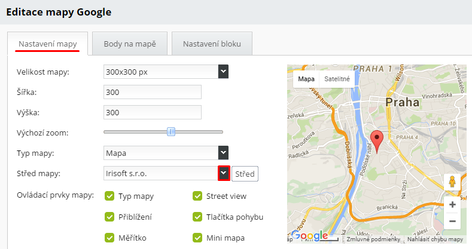This screenshot has height=249, width=472.
Task: Expand the Typ mapy dropdown
Action: [223, 153]
